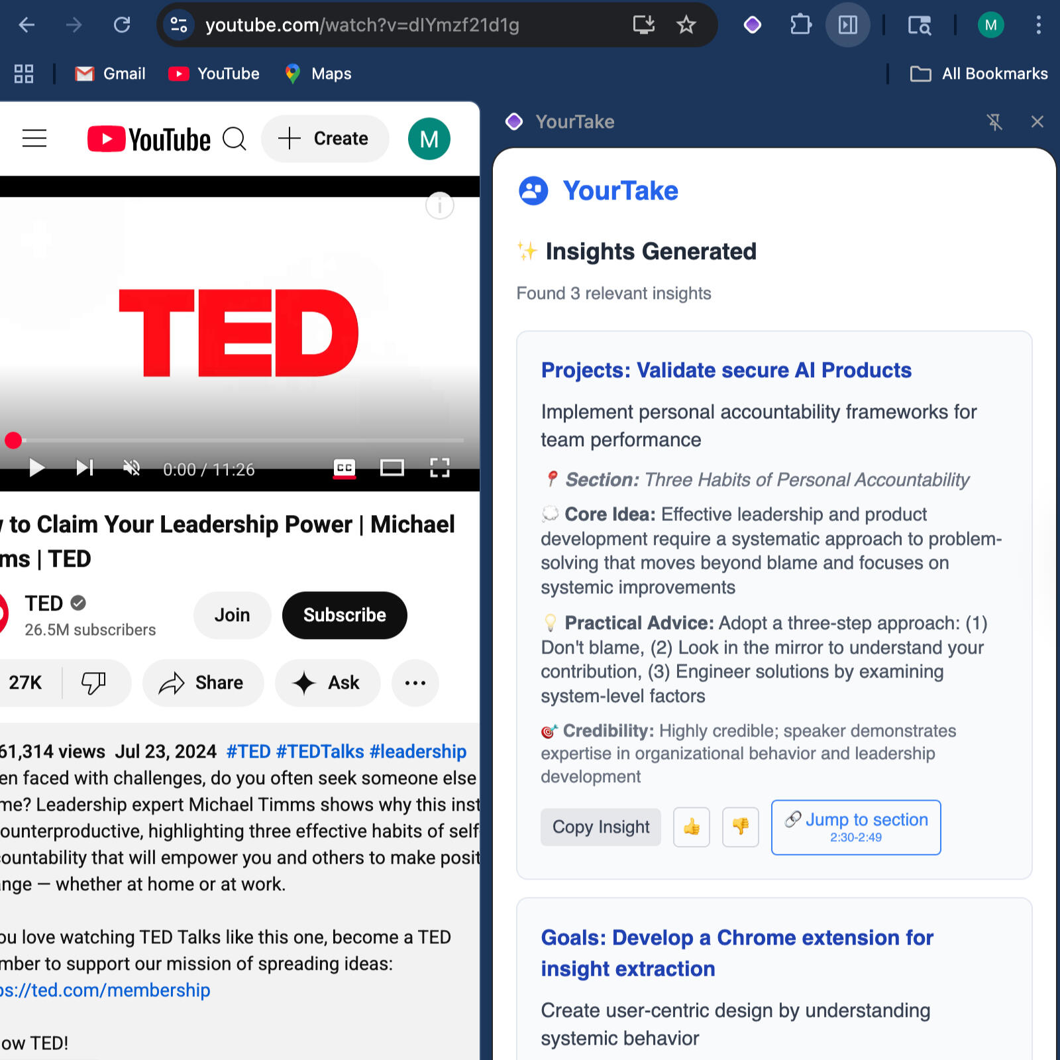Thumbs down the Projects insight

coord(741,827)
